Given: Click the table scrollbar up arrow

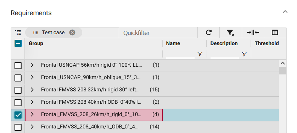Looking at the screenshot, I should pos(282,64).
